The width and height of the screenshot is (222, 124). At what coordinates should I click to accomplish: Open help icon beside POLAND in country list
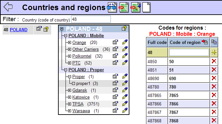click(x=46, y=29)
